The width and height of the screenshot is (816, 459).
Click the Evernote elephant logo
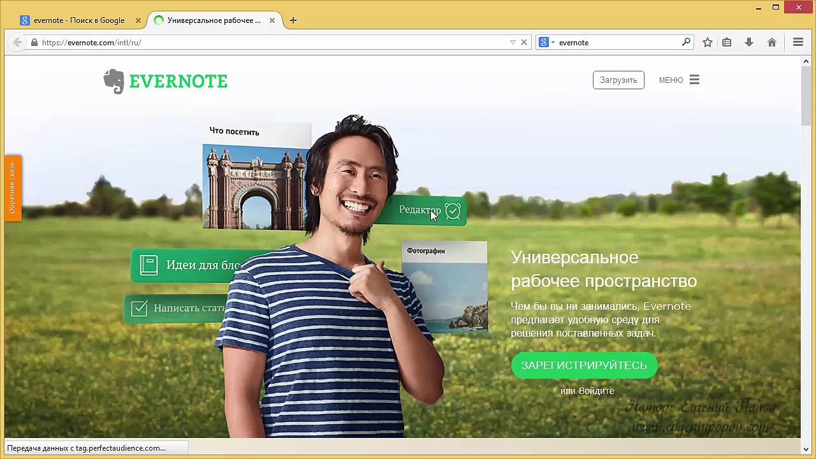tap(113, 81)
